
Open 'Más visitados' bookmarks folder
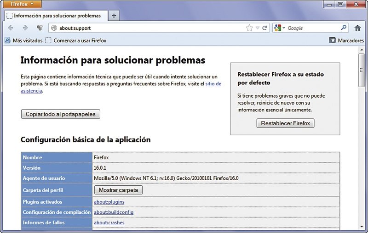(23, 40)
